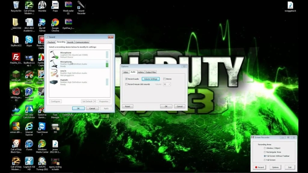Viewport: 308px width, 173px height.
Task: Open the mouse click Volume dropdown
Action: [x=167, y=84]
